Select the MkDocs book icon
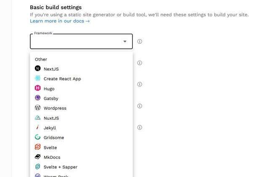 tap(37, 157)
